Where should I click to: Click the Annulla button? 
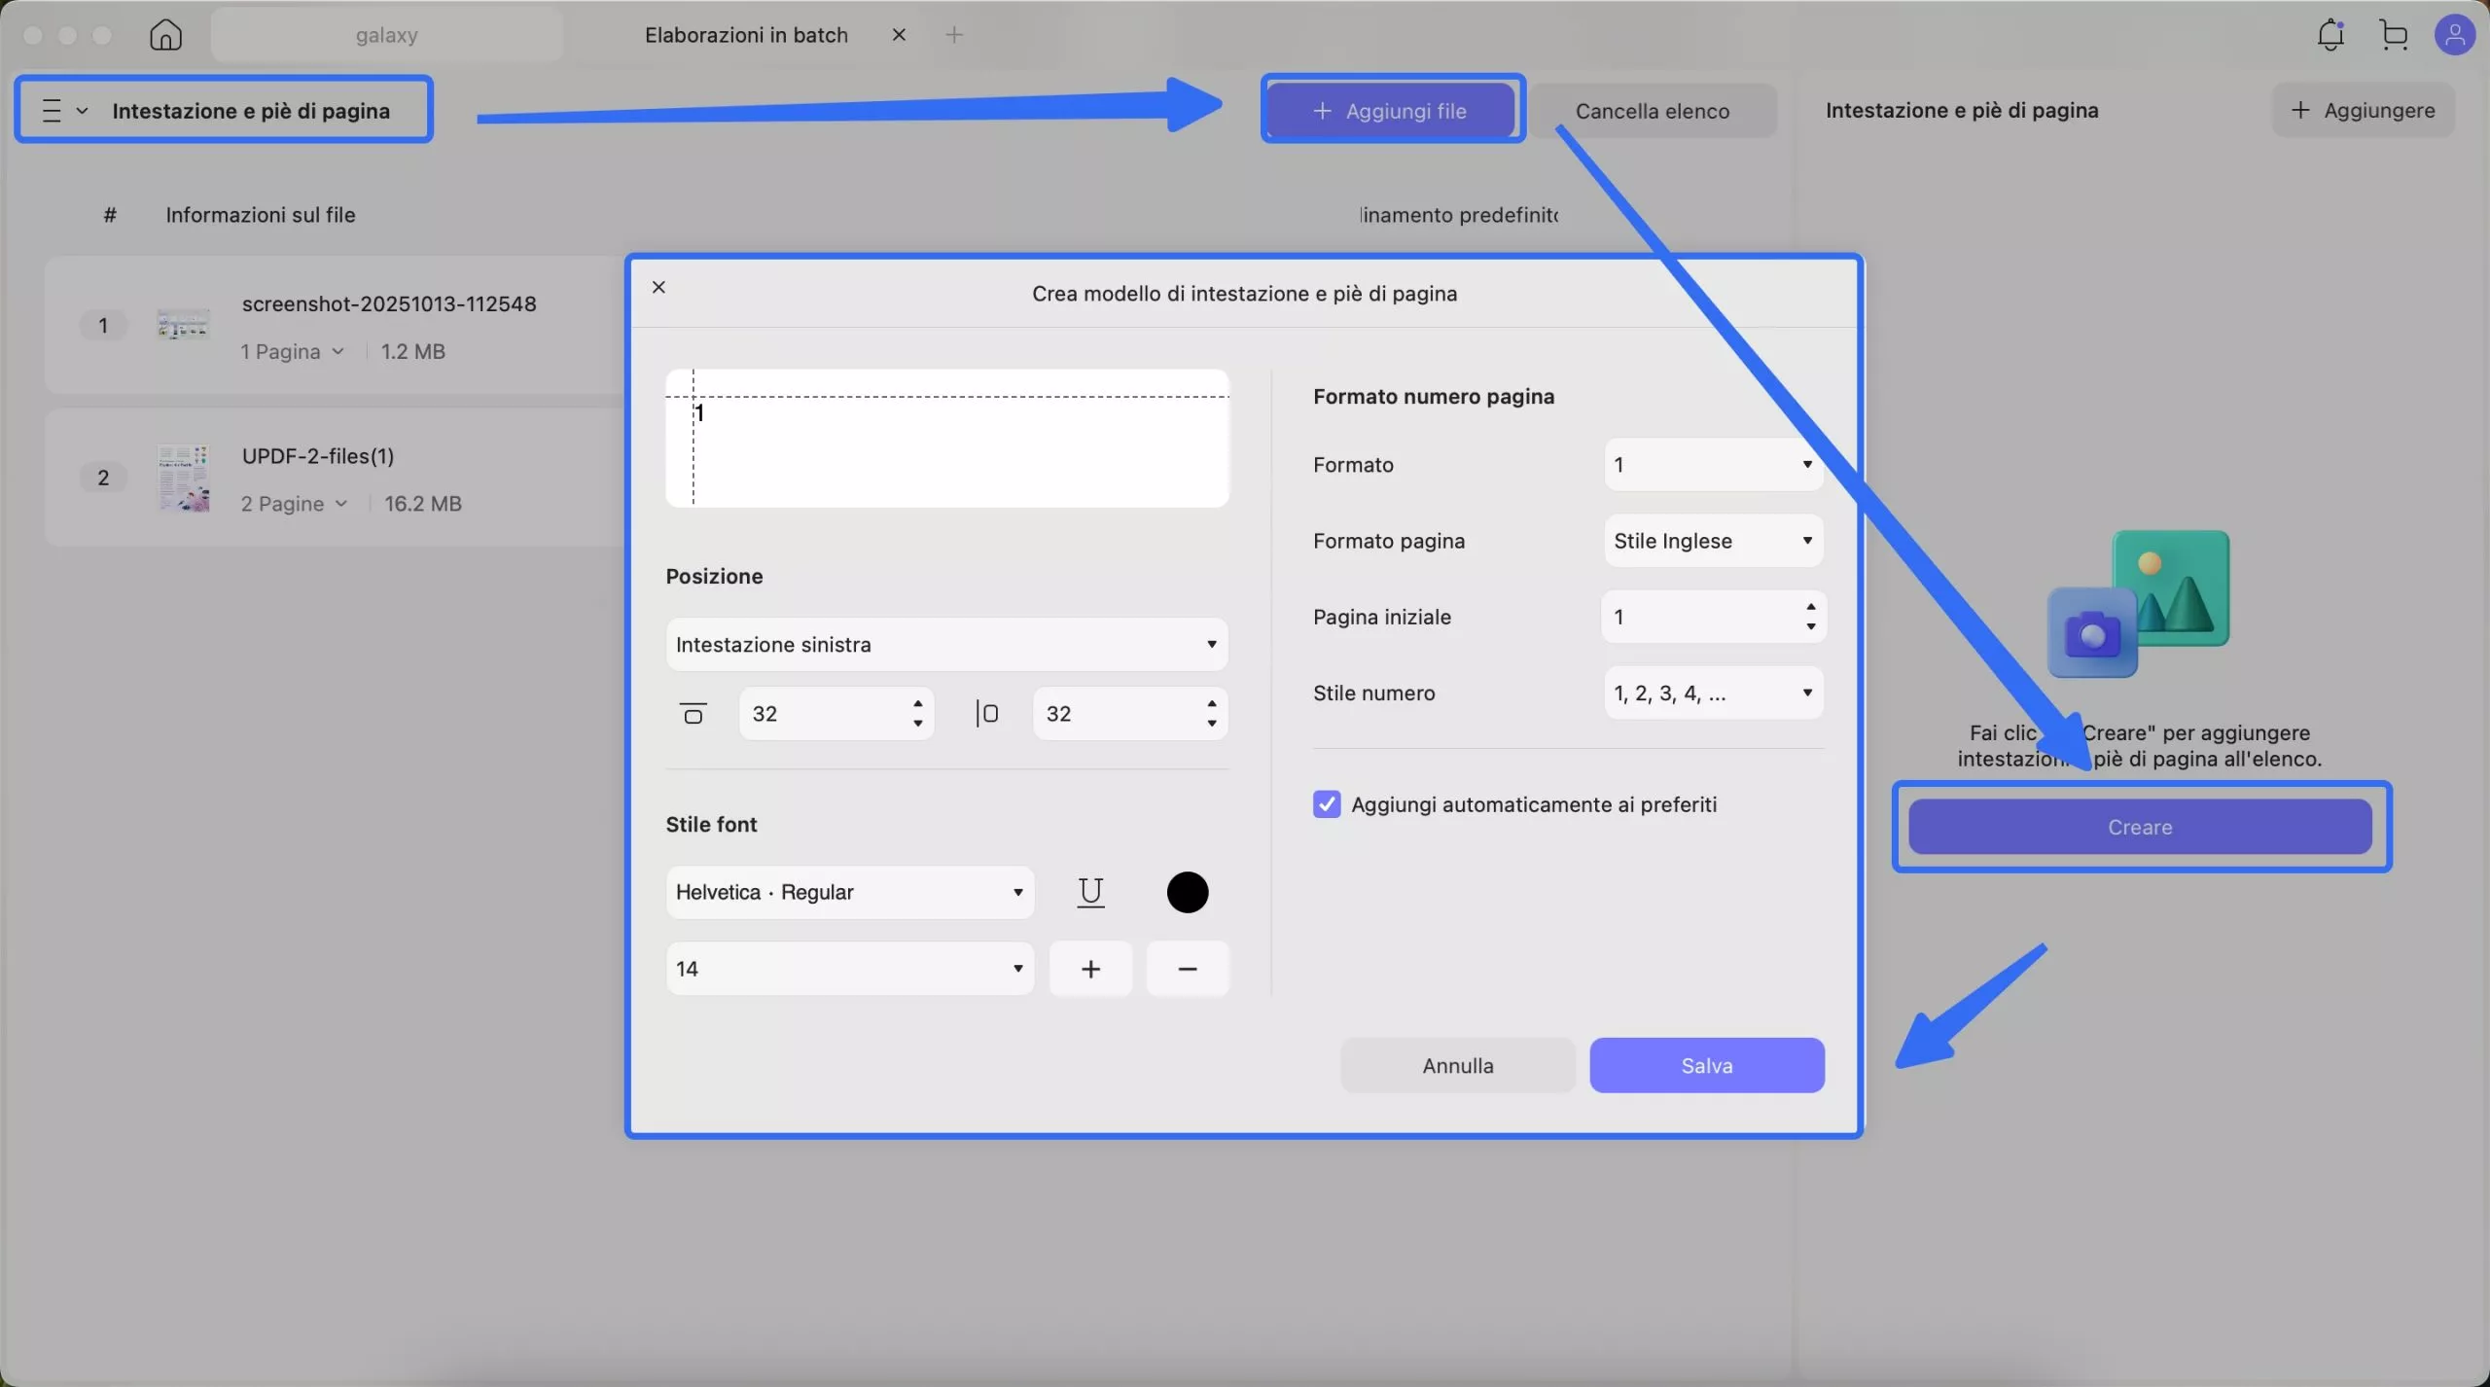coord(1457,1065)
